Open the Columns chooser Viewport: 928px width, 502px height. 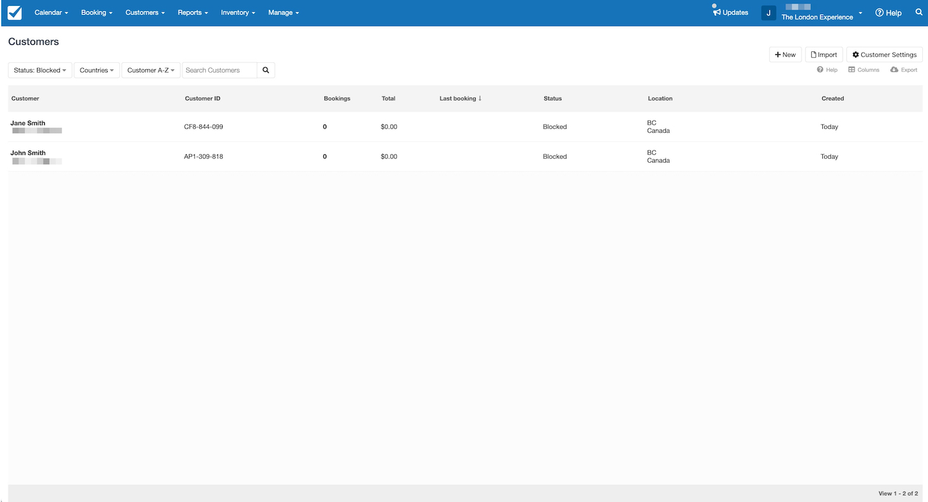tap(864, 70)
